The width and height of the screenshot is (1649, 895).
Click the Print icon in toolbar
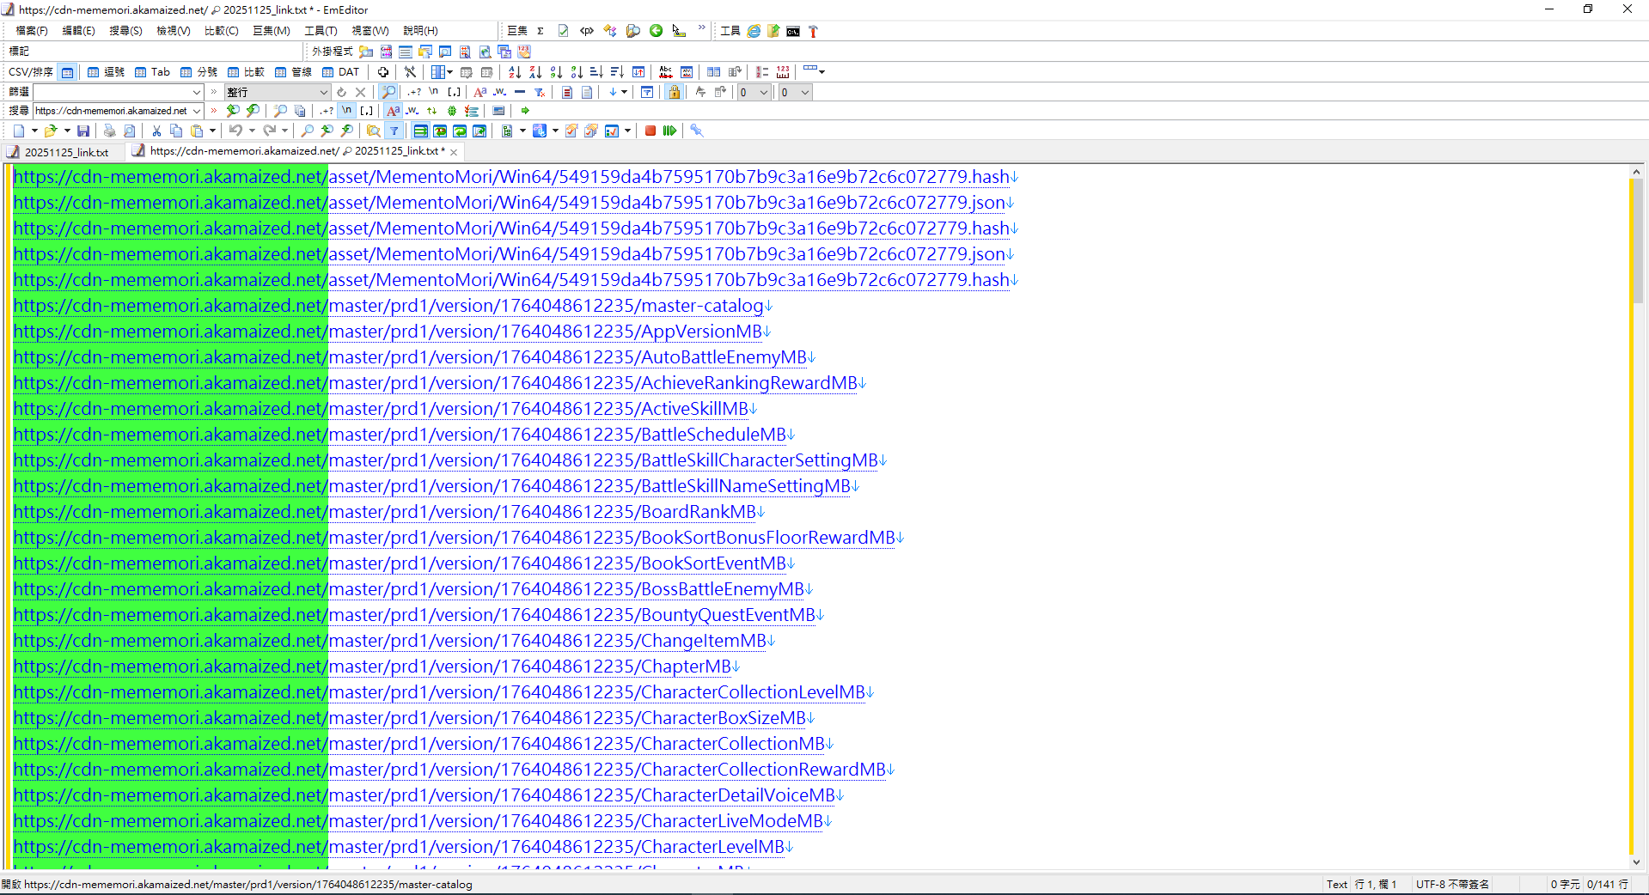(109, 131)
